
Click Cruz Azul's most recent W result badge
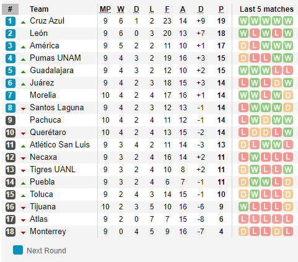pyautogui.click(x=288, y=21)
